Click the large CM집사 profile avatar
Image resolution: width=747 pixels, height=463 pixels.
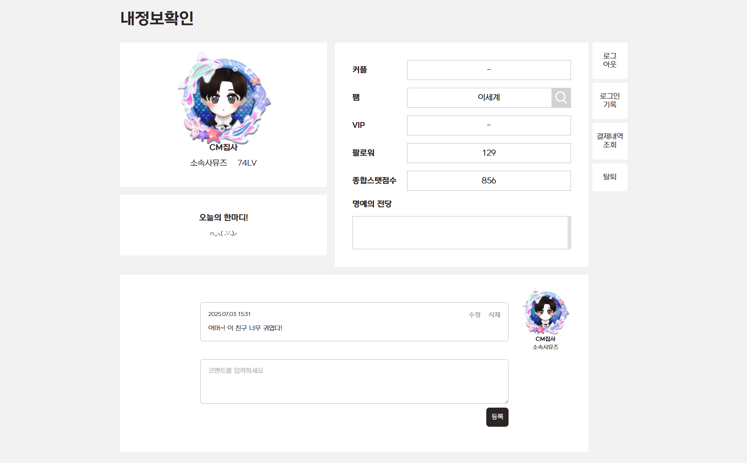[x=224, y=98]
